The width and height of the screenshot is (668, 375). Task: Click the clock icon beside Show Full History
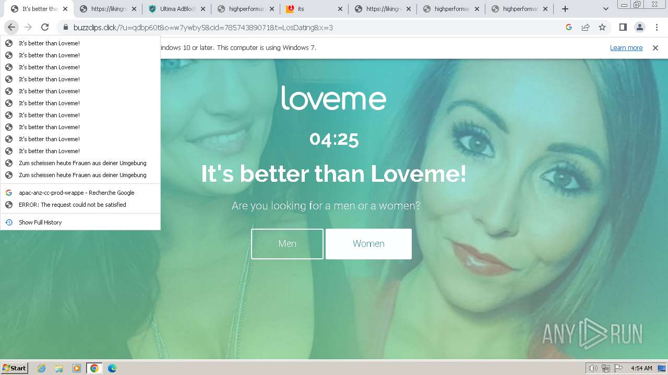(9, 222)
